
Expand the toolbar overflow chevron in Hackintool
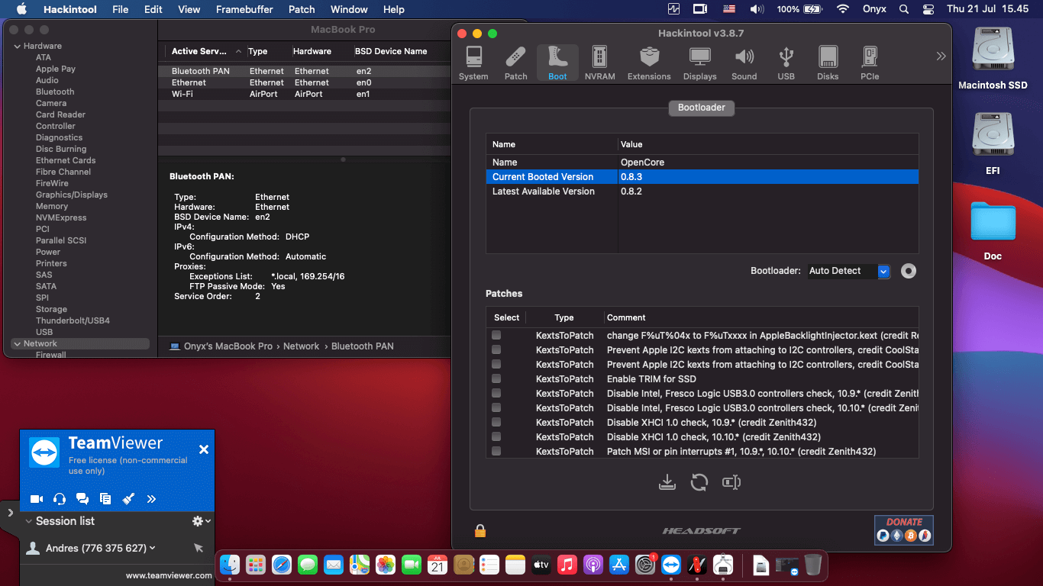point(941,56)
